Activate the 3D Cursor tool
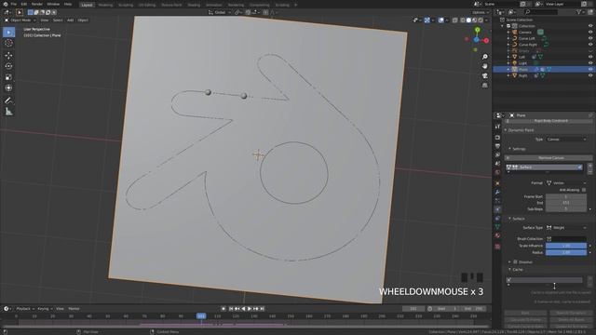The width and height of the screenshot is (596, 335). 8,44
